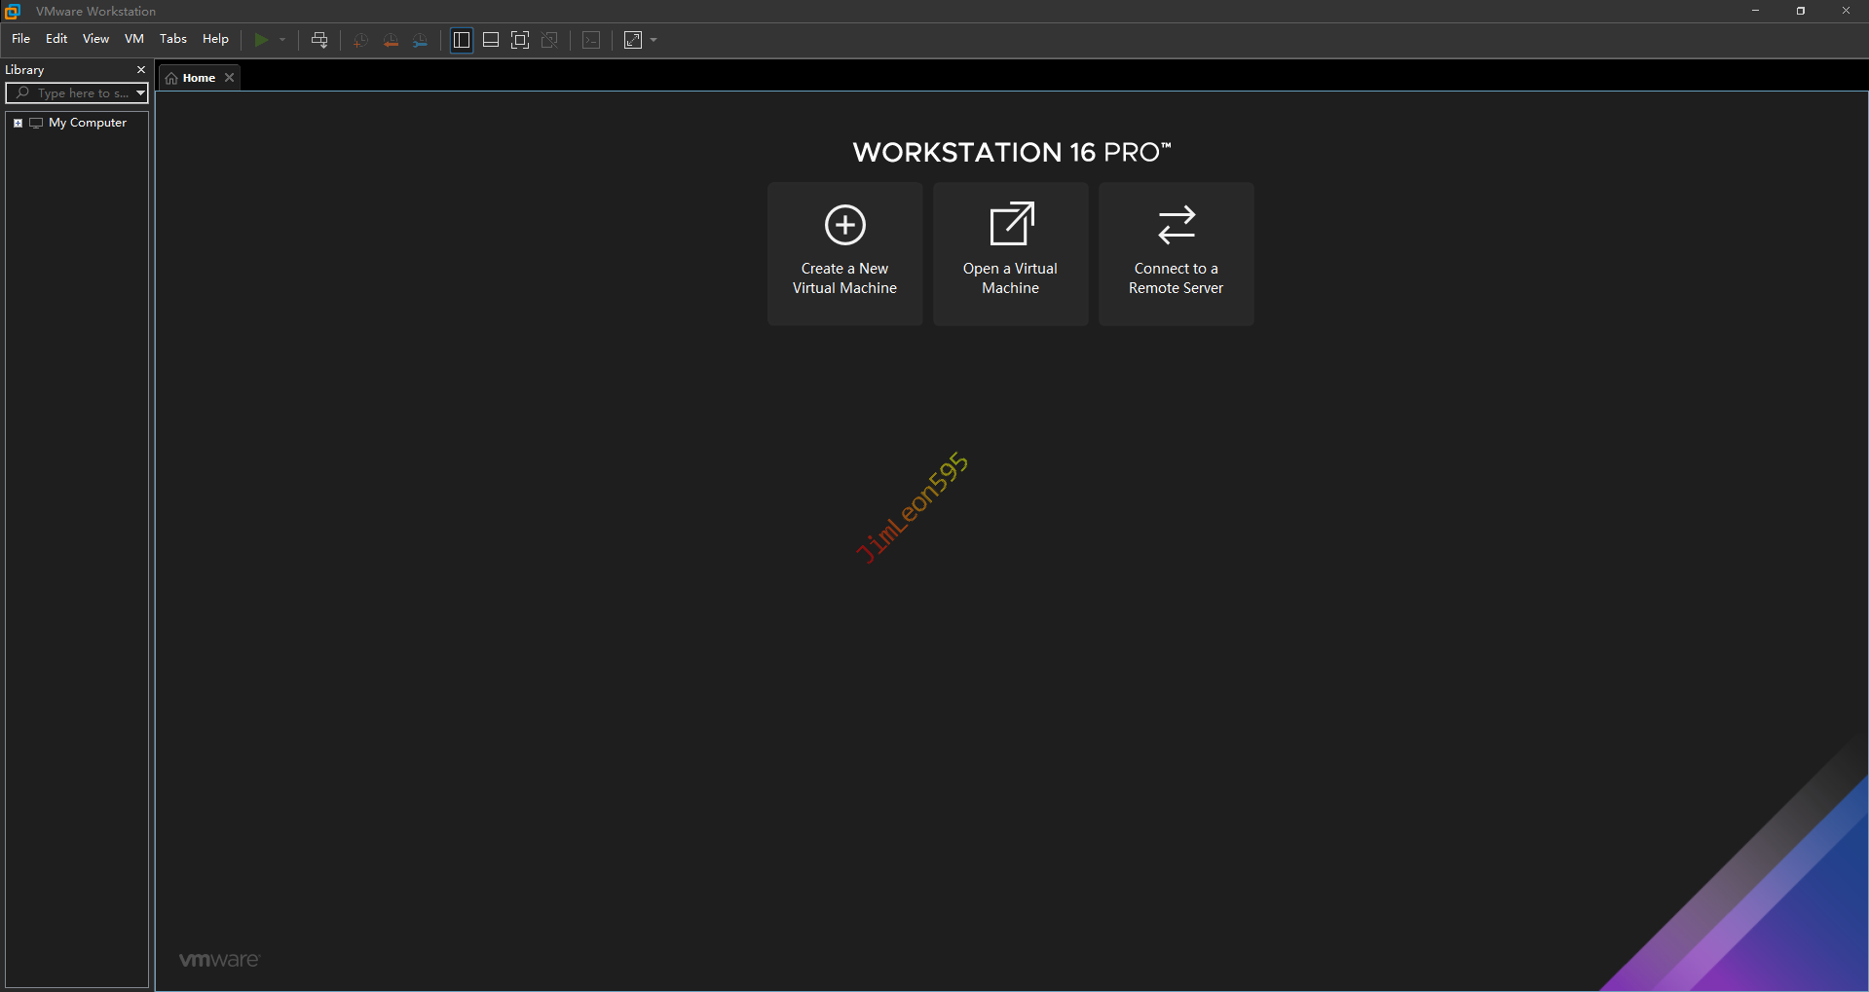Click the take snapshot clock icon
This screenshot has width=1869, height=992.
(x=360, y=40)
